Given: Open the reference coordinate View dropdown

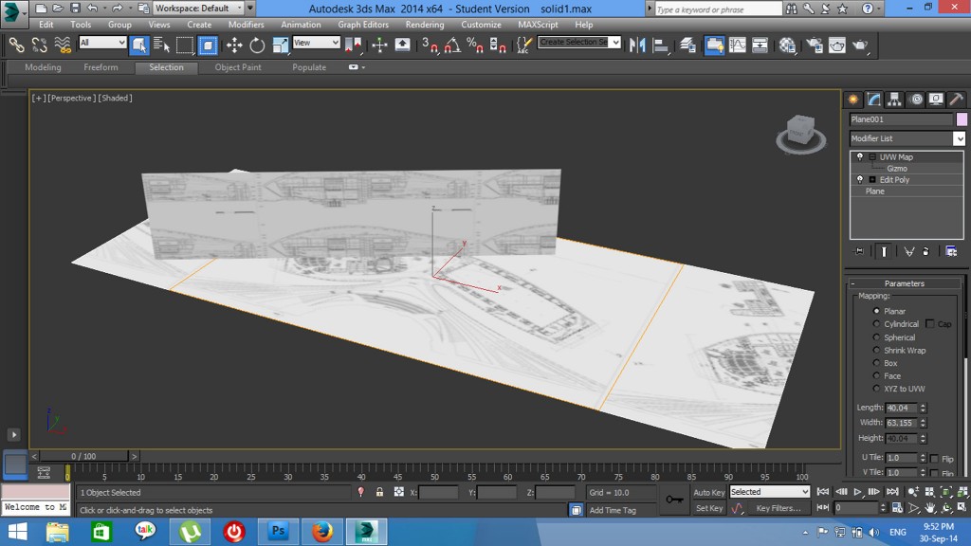Looking at the screenshot, I should 316,42.
